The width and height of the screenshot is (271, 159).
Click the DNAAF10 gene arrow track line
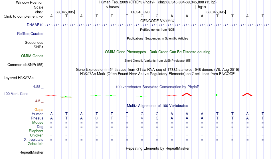(x=157, y=25)
